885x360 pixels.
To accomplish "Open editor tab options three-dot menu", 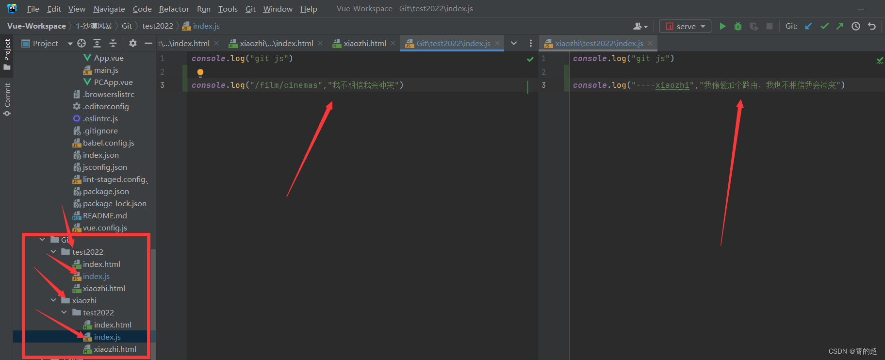I will [x=531, y=43].
